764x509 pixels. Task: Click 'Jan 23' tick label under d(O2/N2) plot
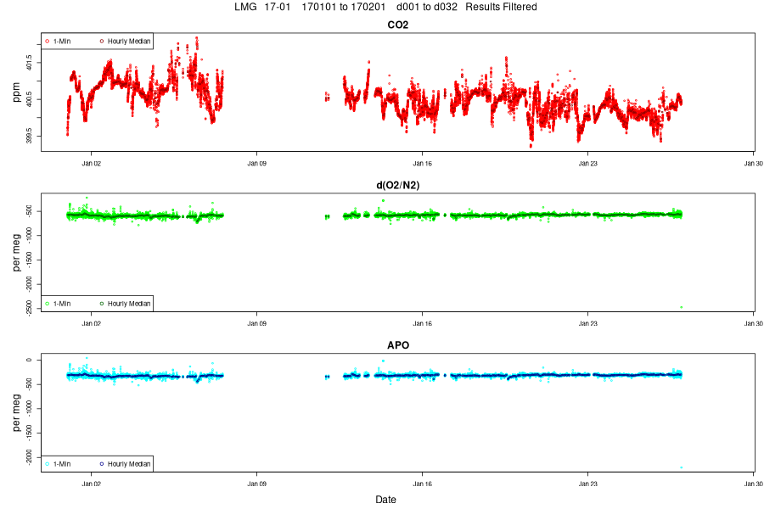pyautogui.click(x=588, y=323)
